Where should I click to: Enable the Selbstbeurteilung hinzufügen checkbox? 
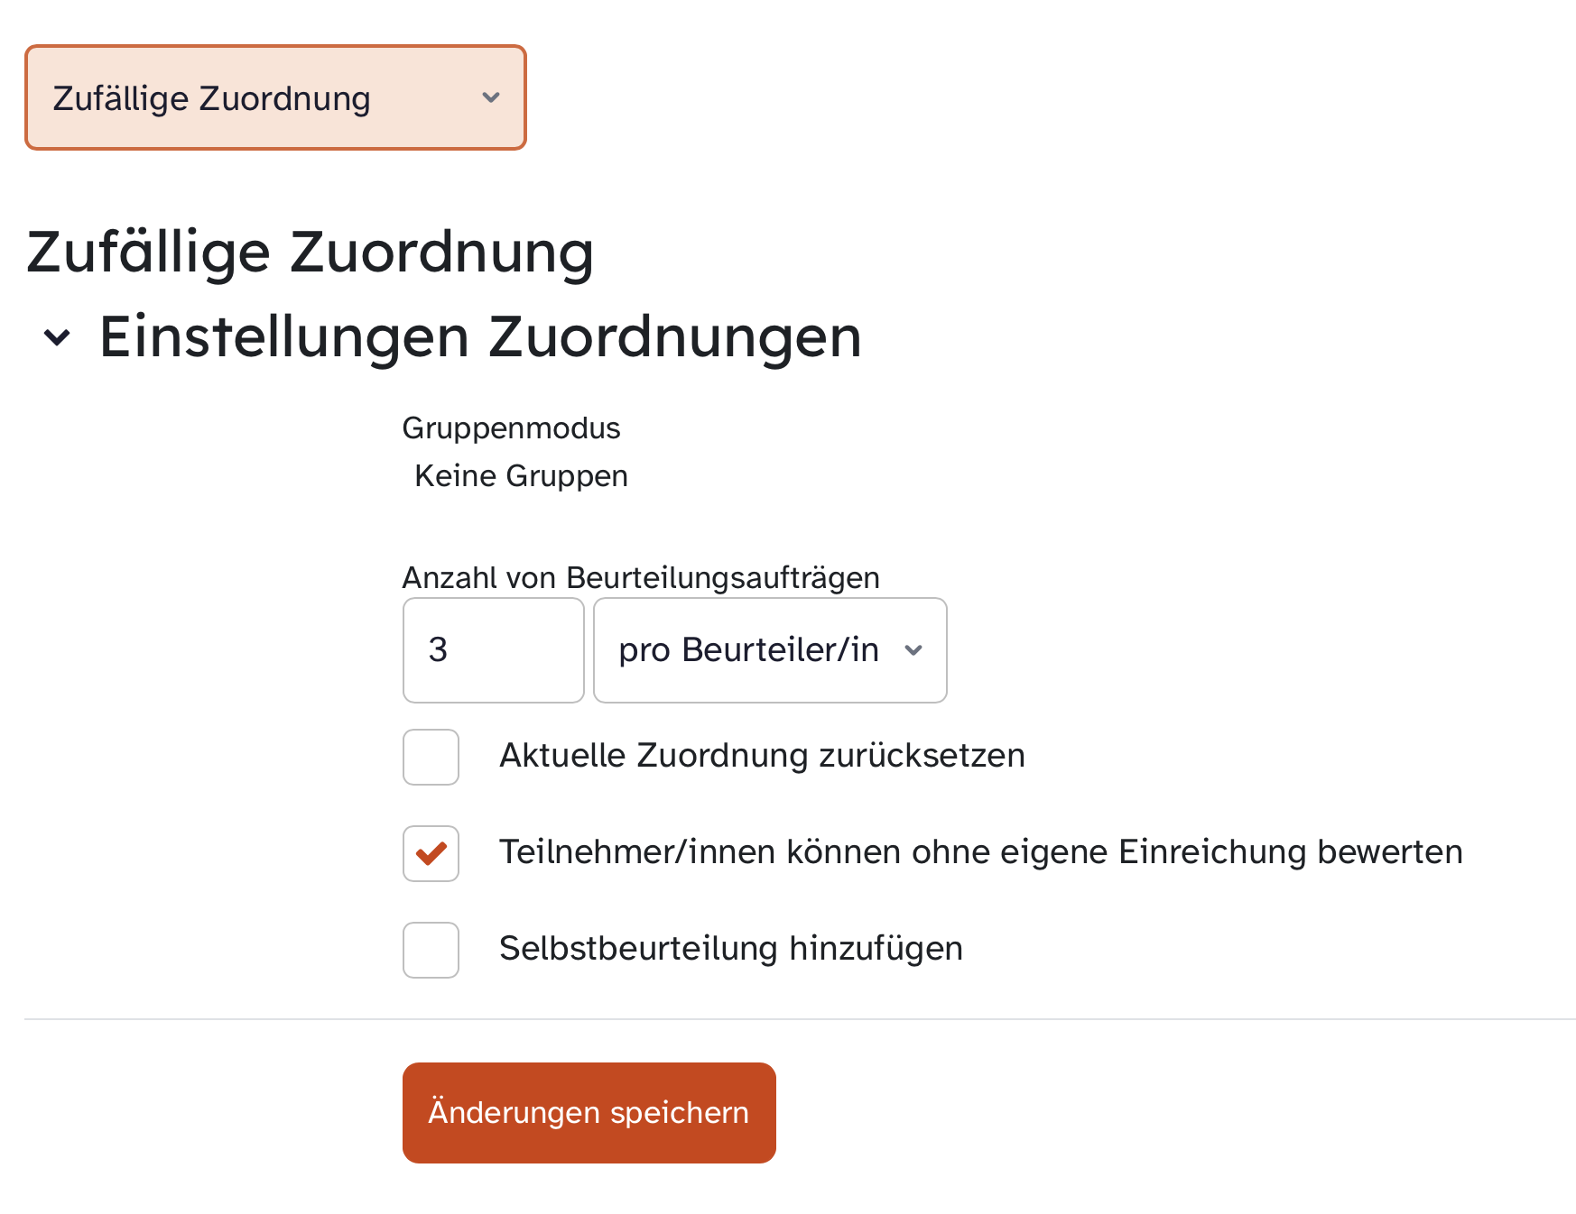coord(431,950)
